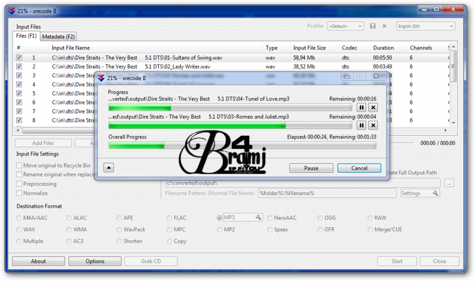
Task: Open the Options dialog
Action: [x=95, y=261]
